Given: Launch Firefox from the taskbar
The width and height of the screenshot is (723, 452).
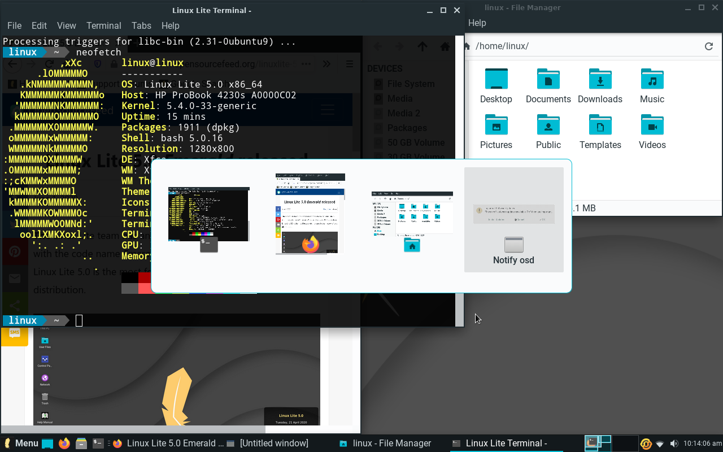Looking at the screenshot, I should (64, 444).
